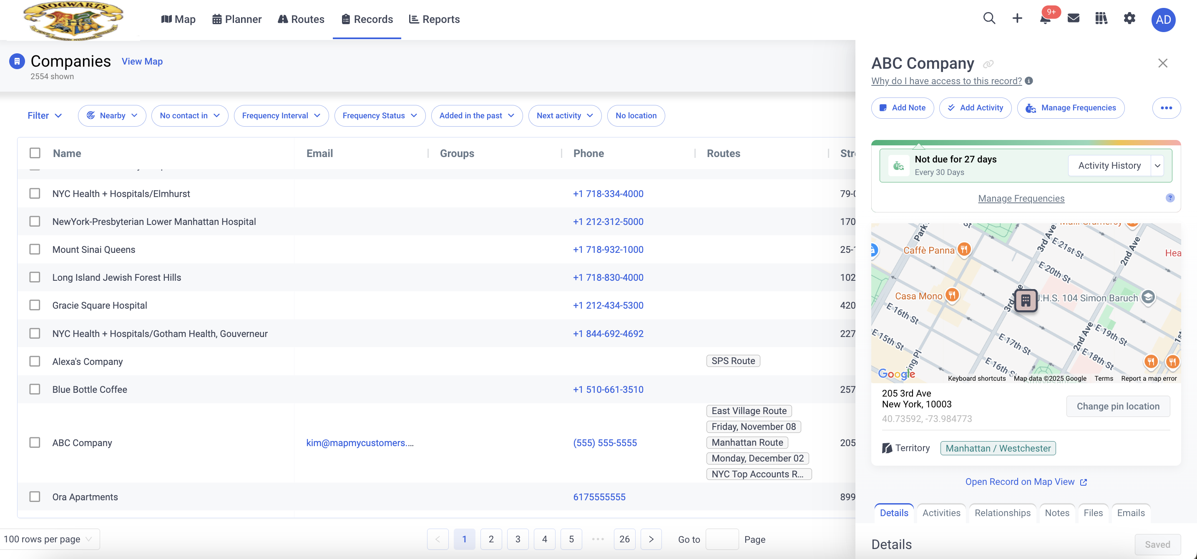1197x559 pixels.
Task: Select the ABC Company row checkbox
Action: coord(35,442)
